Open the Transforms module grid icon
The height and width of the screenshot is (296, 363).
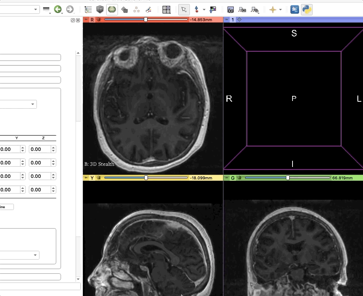pos(124,10)
